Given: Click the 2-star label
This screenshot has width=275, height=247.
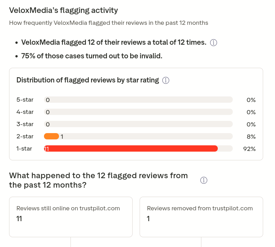Looking at the screenshot, I should click(x=25, y=136).
